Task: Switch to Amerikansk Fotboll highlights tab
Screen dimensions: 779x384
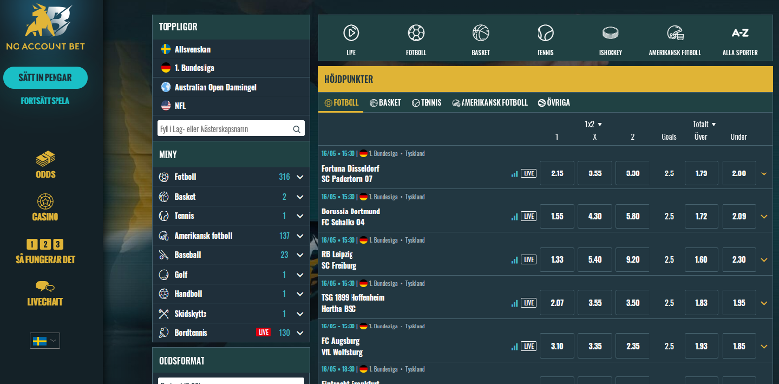Action: point(490,103)
